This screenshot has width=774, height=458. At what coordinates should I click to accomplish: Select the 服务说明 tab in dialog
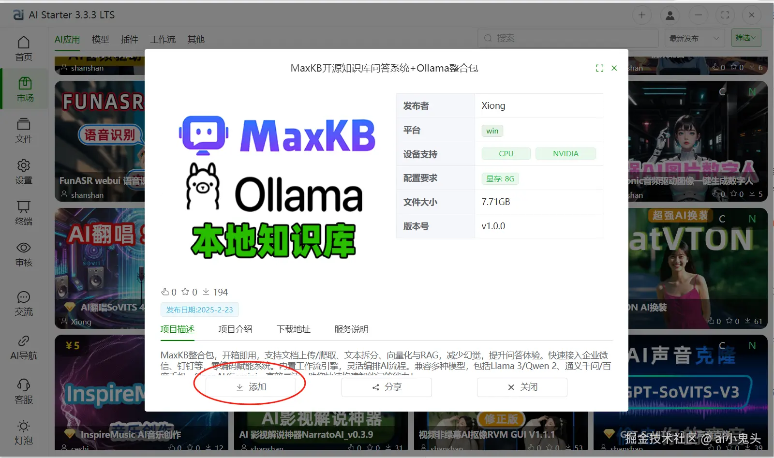click(351, 329)
